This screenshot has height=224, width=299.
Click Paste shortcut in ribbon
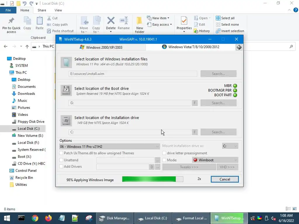click(60, 31)
